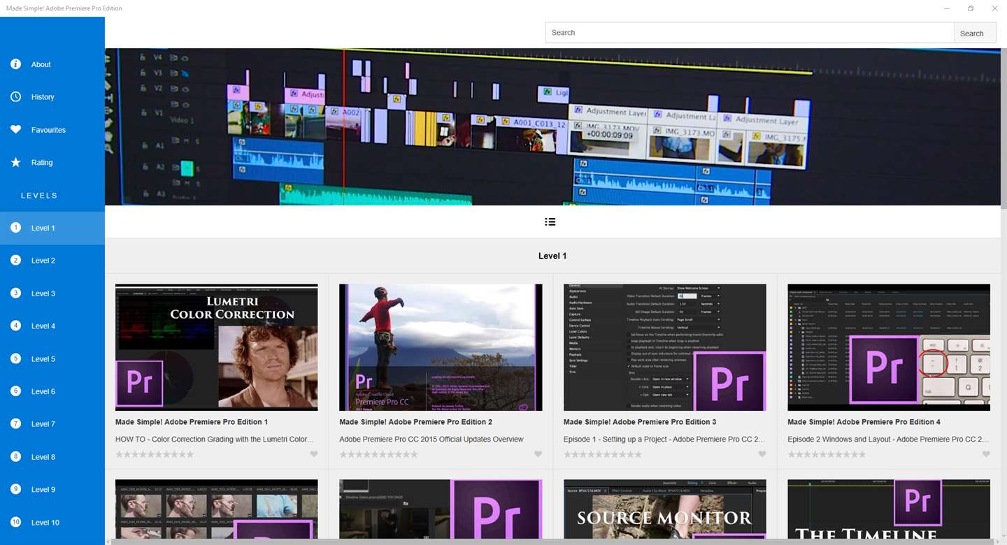
Task: Open the Edition 4 keyboard layout thumbnail
Action: tap(889, 347)
